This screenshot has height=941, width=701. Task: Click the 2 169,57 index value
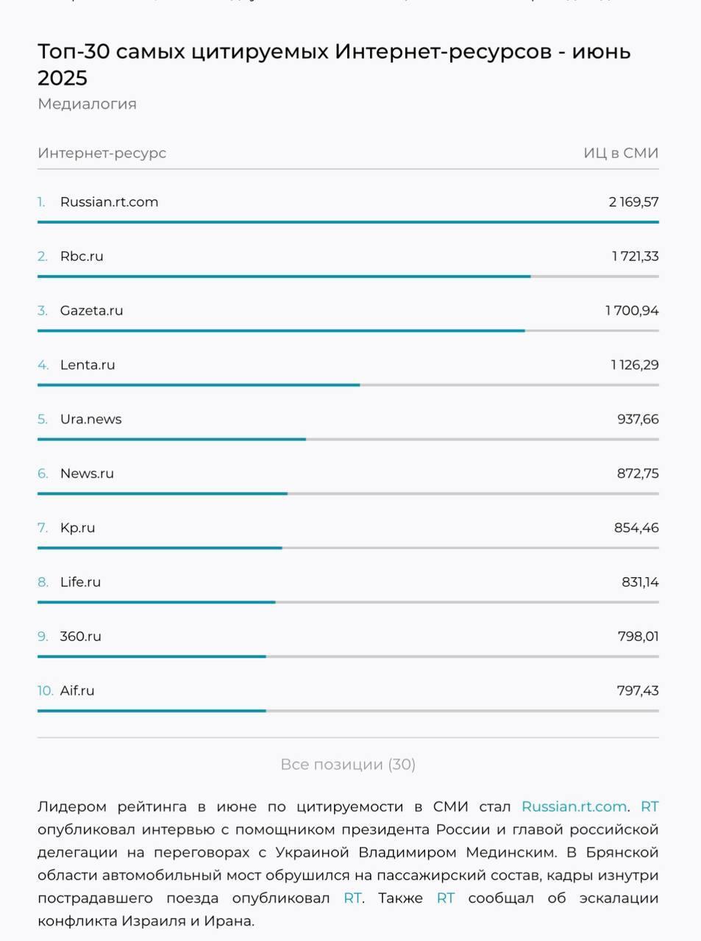633,202
